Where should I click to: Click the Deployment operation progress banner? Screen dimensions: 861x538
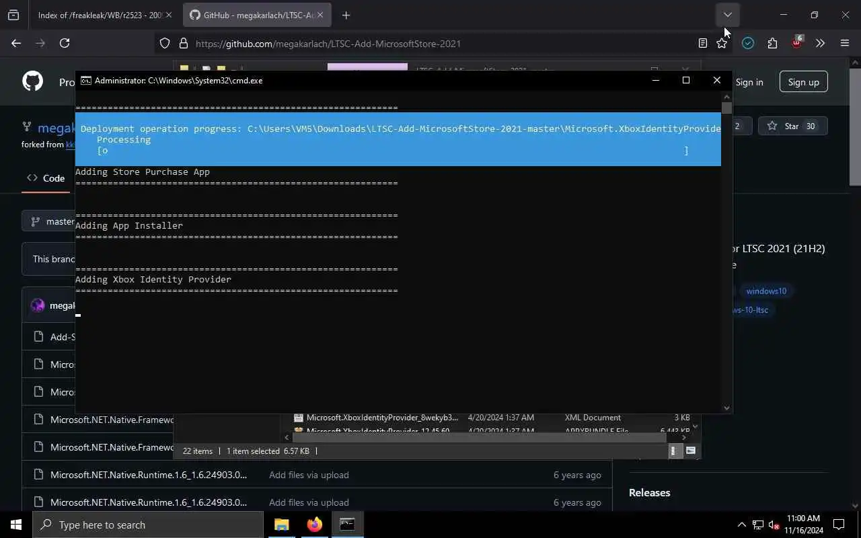click(x=398, y=139)
